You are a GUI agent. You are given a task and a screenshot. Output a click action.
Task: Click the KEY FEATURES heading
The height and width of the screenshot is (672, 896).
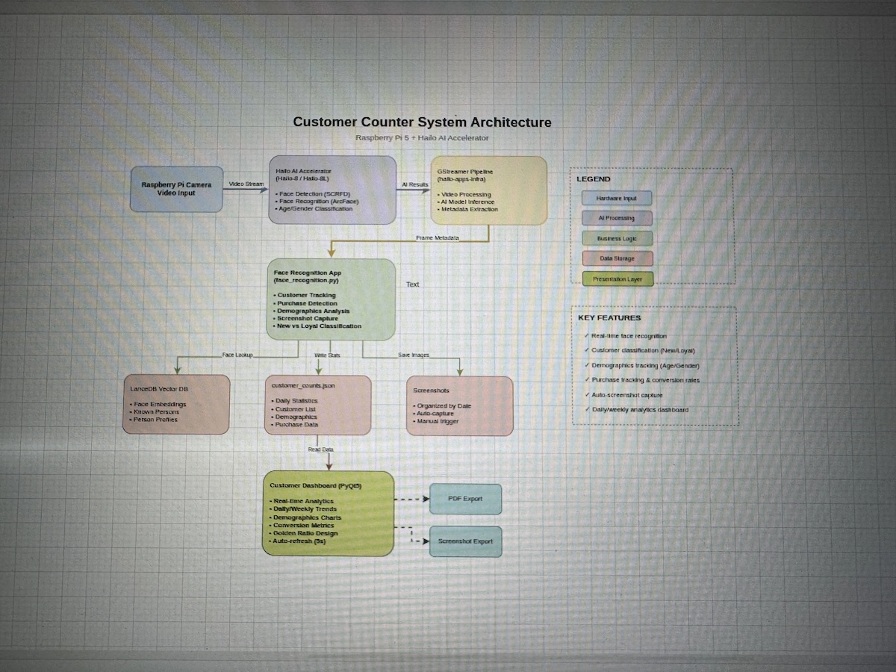[x=609, y=318]
